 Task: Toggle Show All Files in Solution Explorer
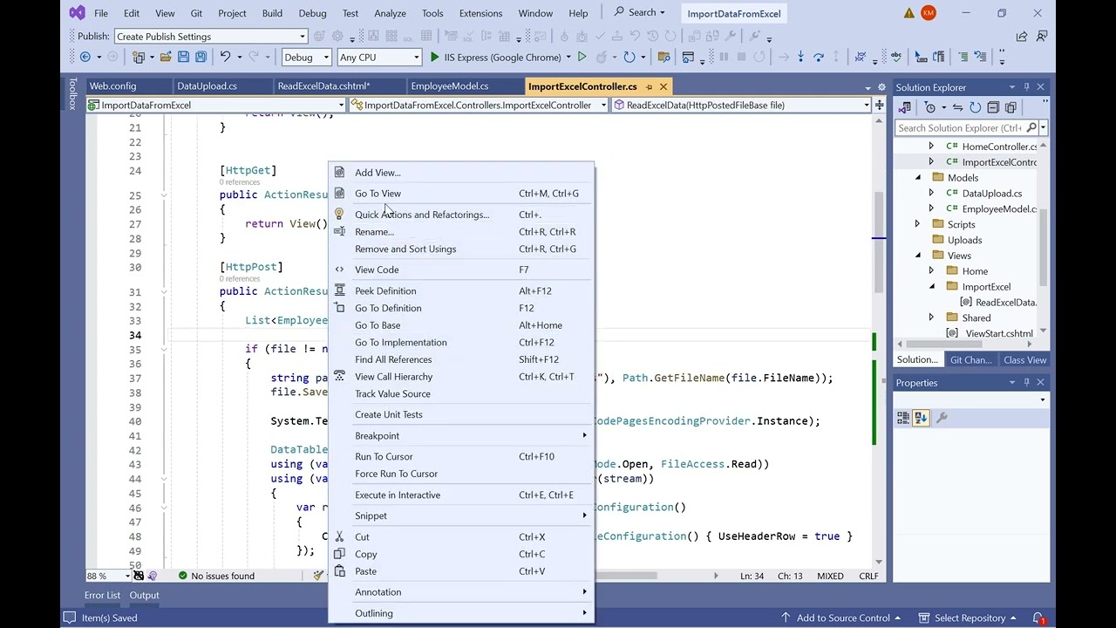pyautogui.click(x=1011, y=107)
